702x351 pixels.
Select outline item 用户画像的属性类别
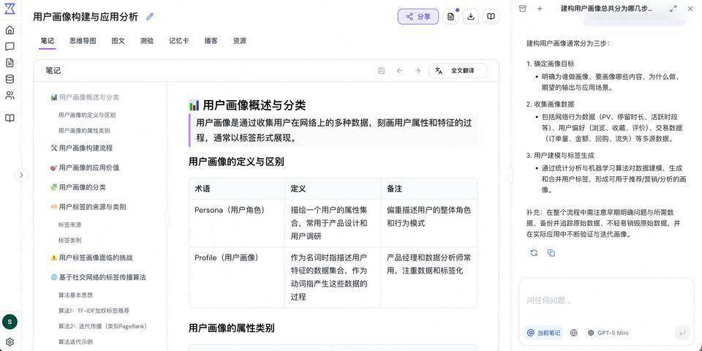pyautogui.click(x=84, y=131)
